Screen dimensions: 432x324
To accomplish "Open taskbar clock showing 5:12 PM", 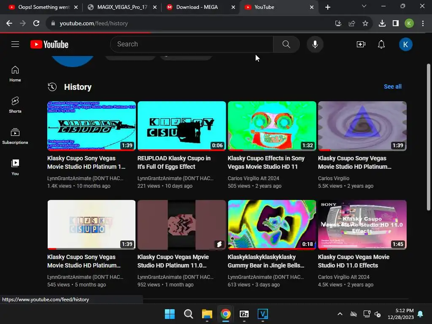I will pos(401,314).
